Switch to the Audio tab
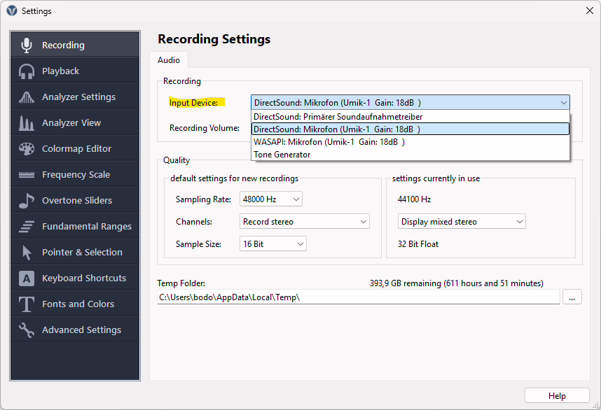 point(168,59)
